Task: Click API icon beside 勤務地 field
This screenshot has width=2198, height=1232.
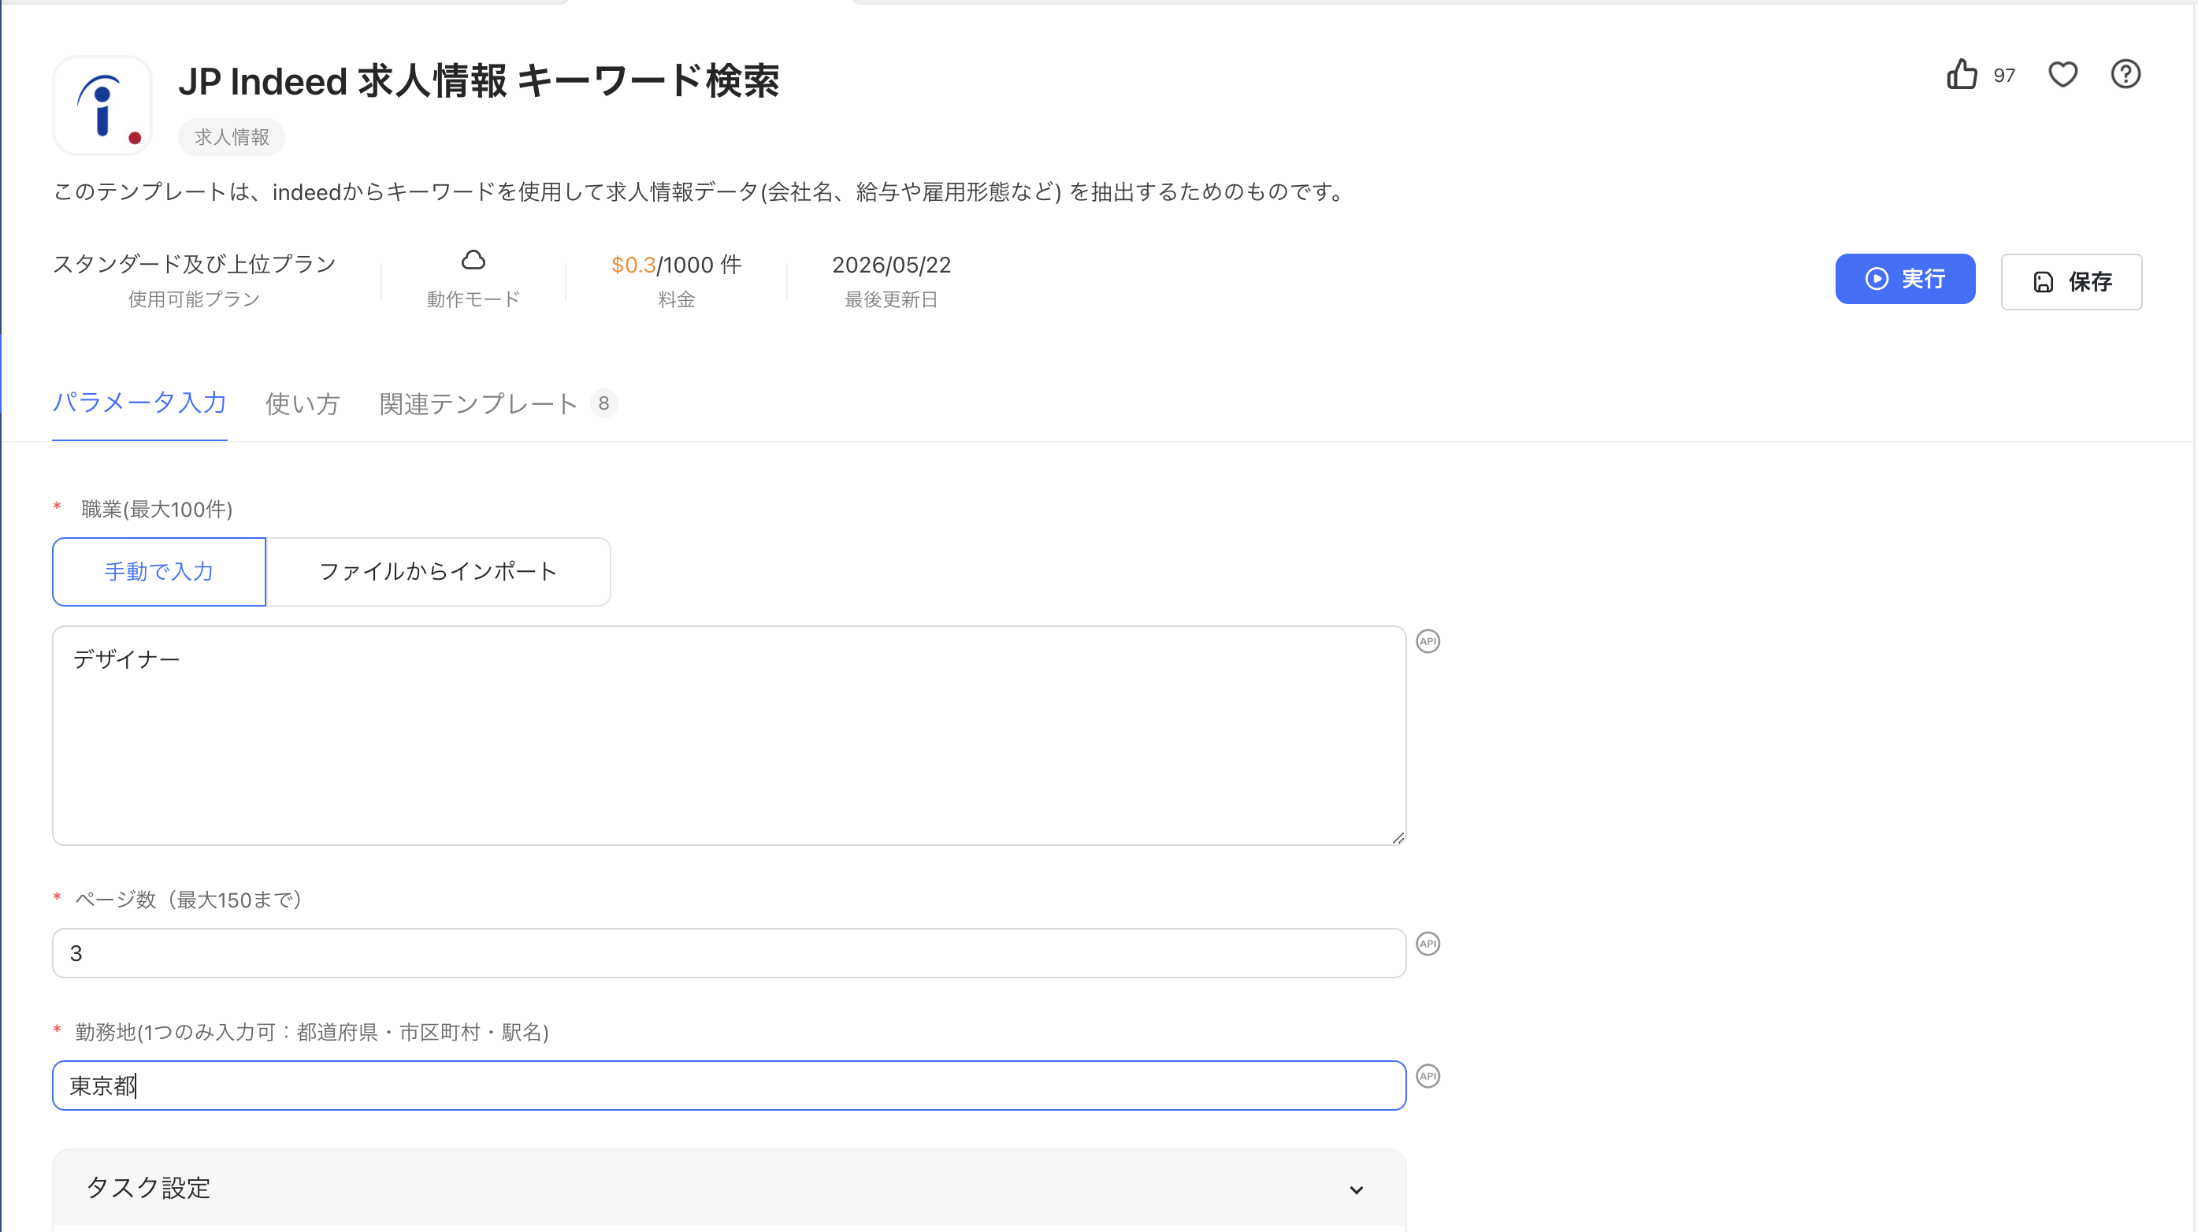Action: coord(1428,1076)
